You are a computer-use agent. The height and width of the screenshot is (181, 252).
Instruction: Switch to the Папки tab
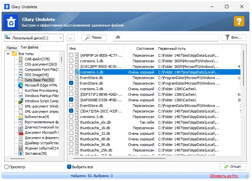tap(11, 48)
